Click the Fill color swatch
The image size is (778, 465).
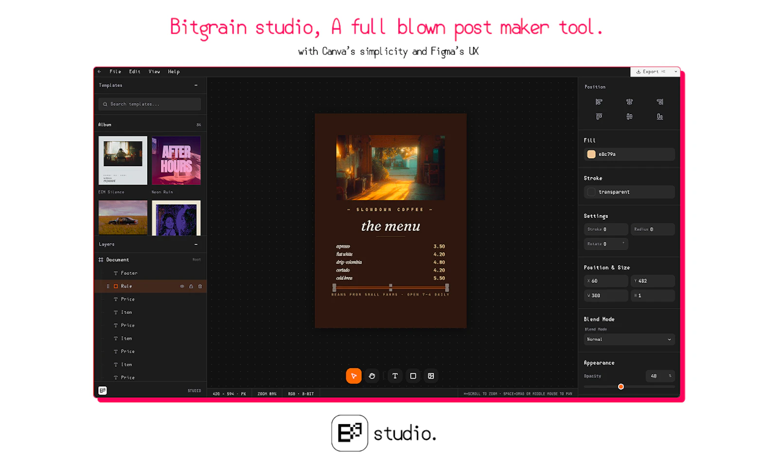tap(591, 154)
